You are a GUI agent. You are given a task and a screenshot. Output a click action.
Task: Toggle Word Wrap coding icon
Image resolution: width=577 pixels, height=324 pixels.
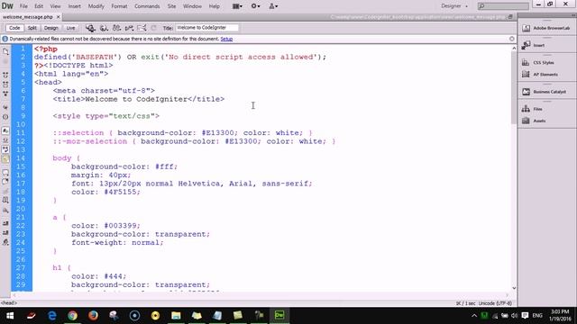(x=5, y=149)
